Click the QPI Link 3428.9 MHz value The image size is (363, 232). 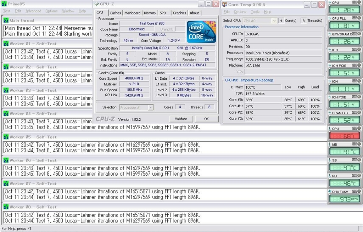coord(134,95)
